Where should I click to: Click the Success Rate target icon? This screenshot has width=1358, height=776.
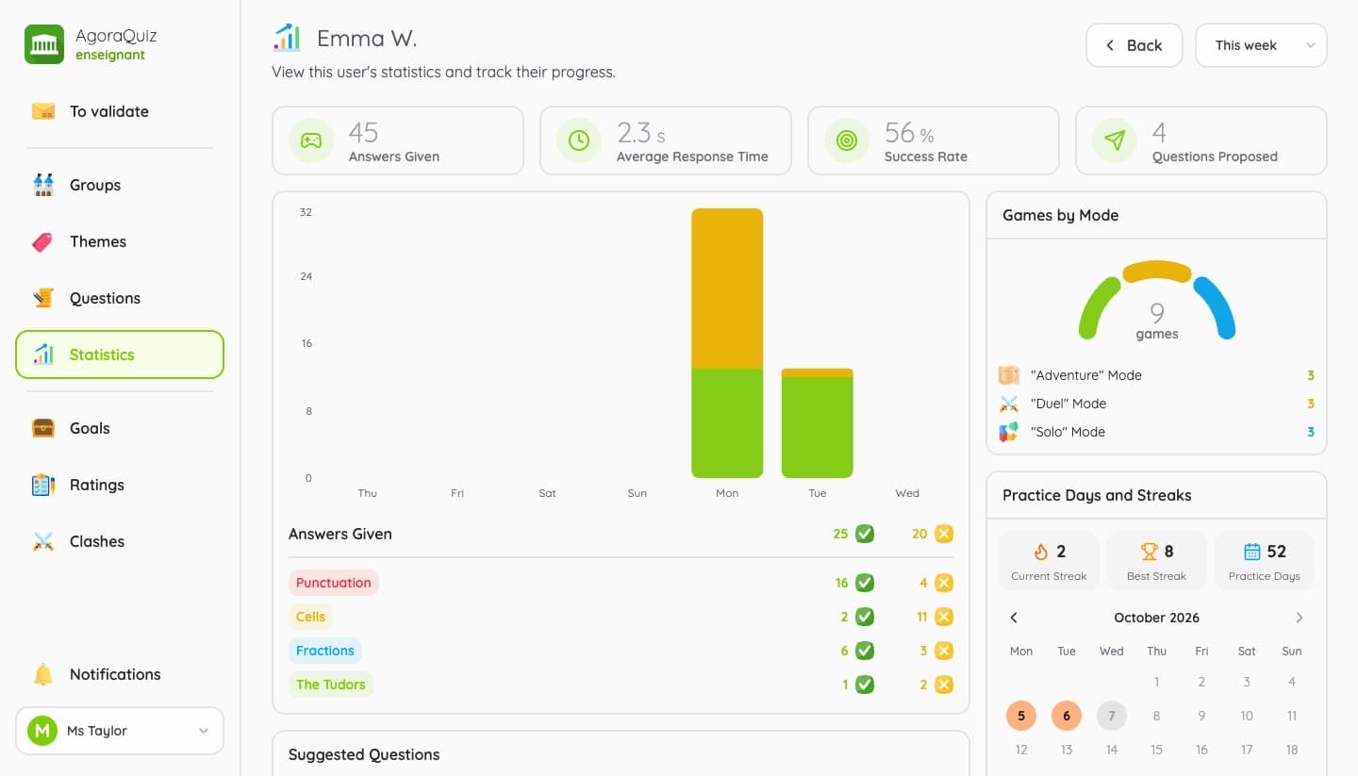847,140
